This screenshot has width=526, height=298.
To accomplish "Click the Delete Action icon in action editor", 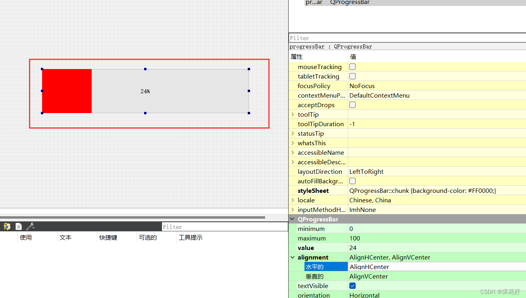I will point(19,226).
